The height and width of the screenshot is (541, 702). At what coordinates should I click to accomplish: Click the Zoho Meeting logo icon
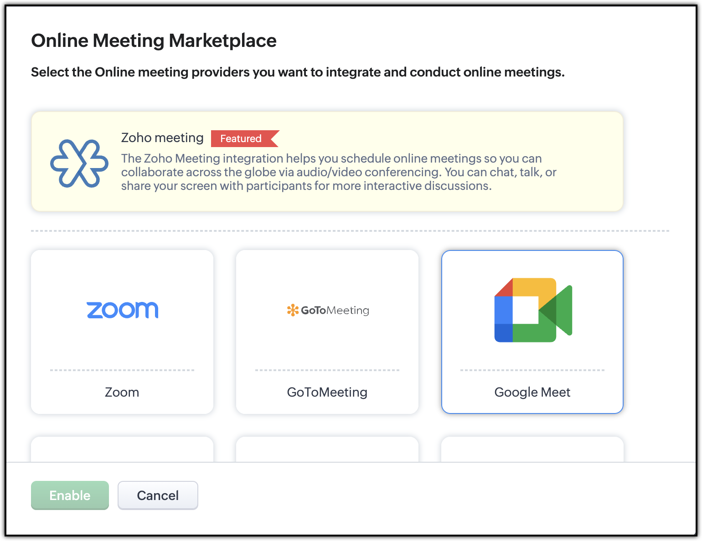click(x=79, y=163)
